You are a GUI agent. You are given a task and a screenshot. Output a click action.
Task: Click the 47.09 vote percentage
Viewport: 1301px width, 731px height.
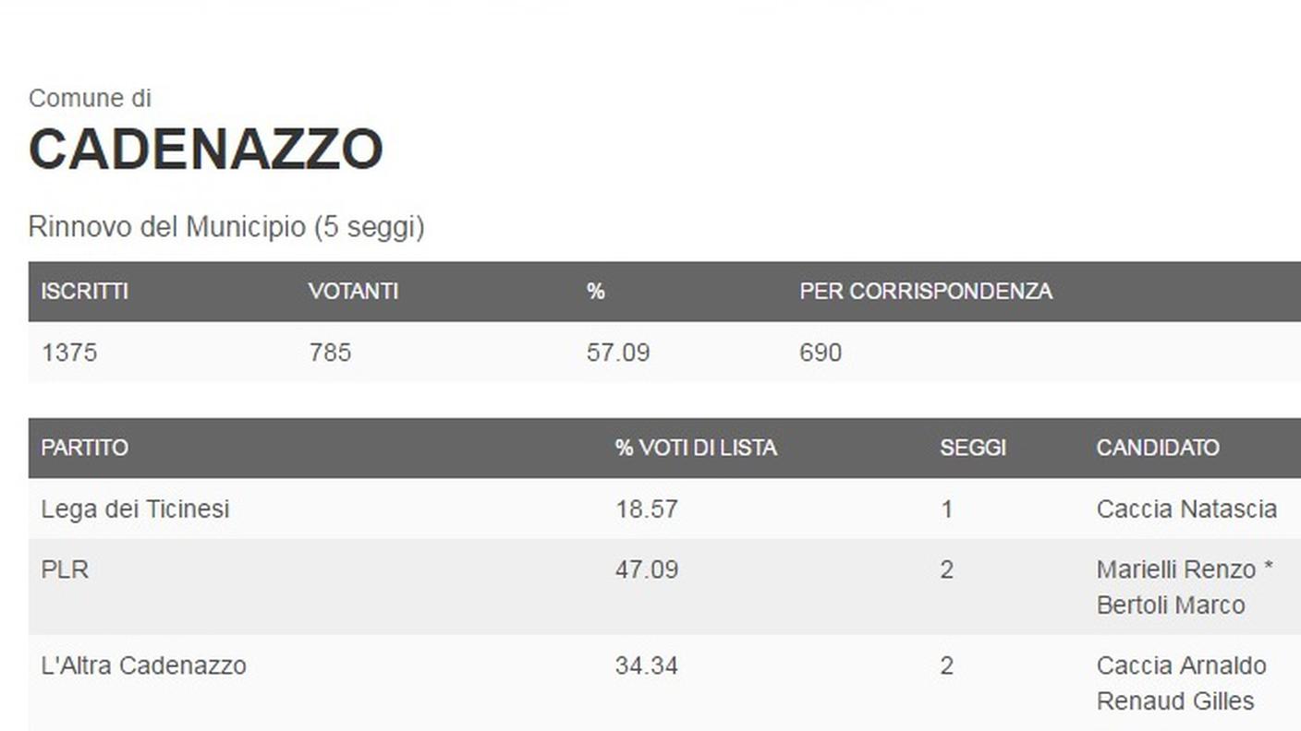tap(647, 569)
